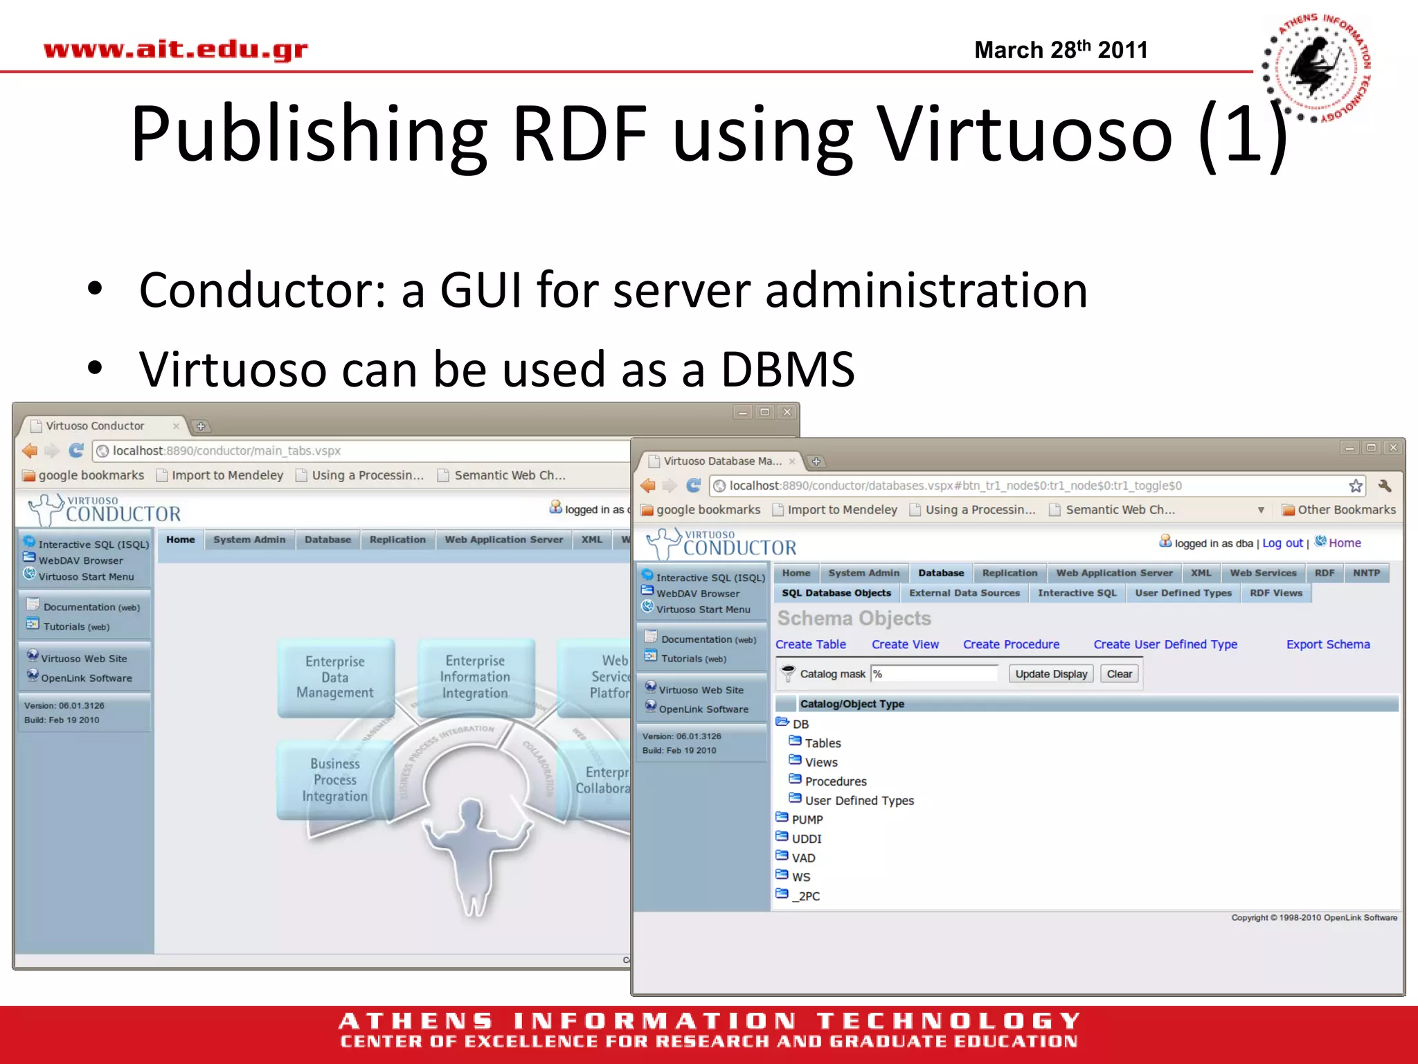
Task: Bookmark page with star icon in address bar
Action: click(x=1356, y=486)
